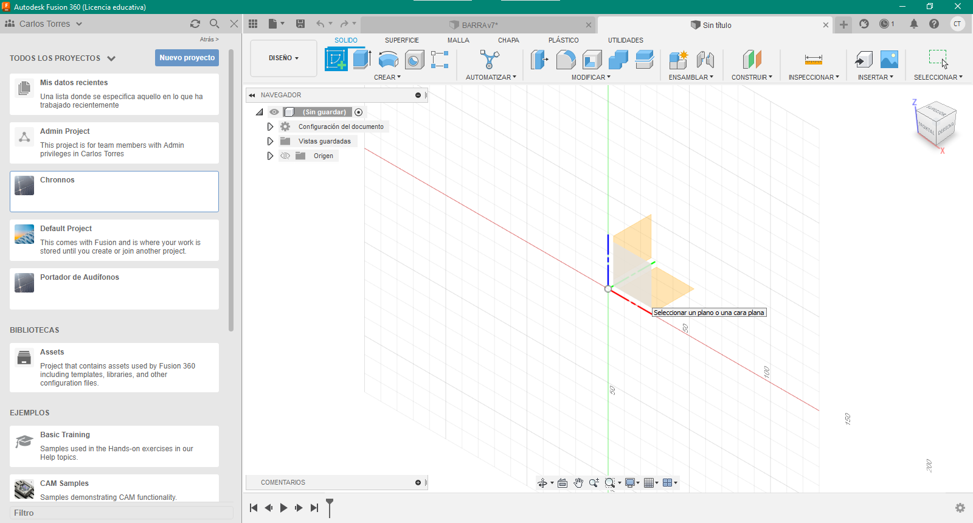Refresh the data panel
The height and width of the screenshot is (523, 973).
pyautogui.click(x=195, y=24)
